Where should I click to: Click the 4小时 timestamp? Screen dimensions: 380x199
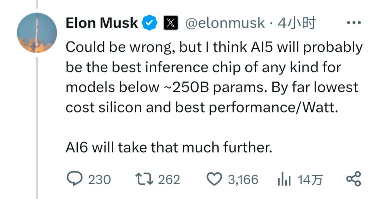coord(296,23)
